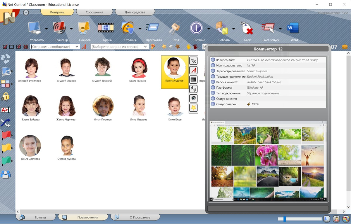Open the Выберите вопрос из списка dropdown
Viewport: 351px width, 224px height.
tap(145, 47)
